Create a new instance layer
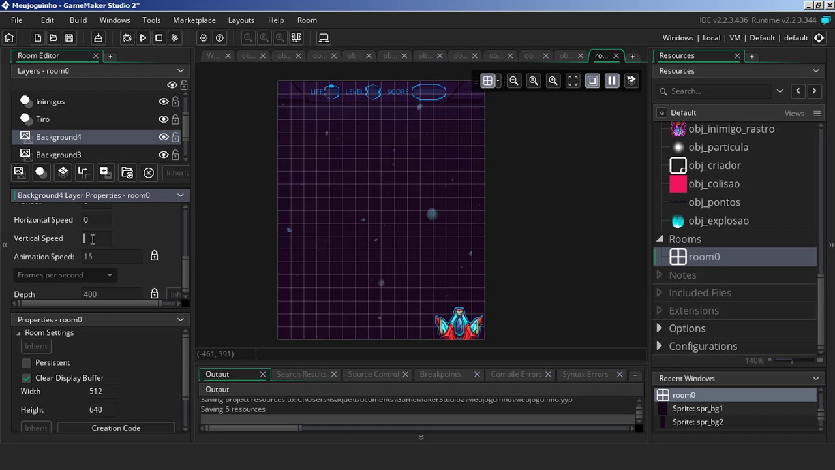The width and height of the screenshot is (835, 470). (40, 172)
